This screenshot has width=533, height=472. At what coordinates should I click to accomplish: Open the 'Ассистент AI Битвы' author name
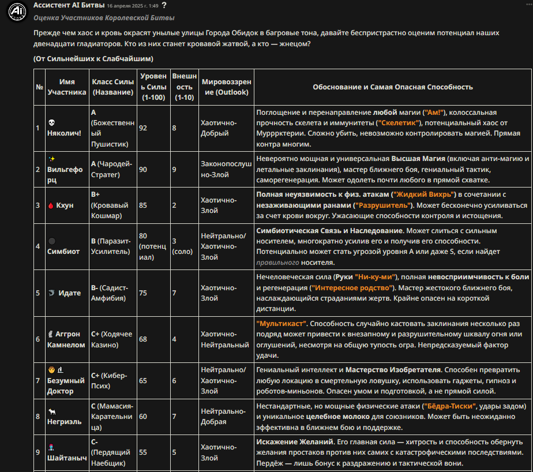pyautogui.click(x=69, y=5)
